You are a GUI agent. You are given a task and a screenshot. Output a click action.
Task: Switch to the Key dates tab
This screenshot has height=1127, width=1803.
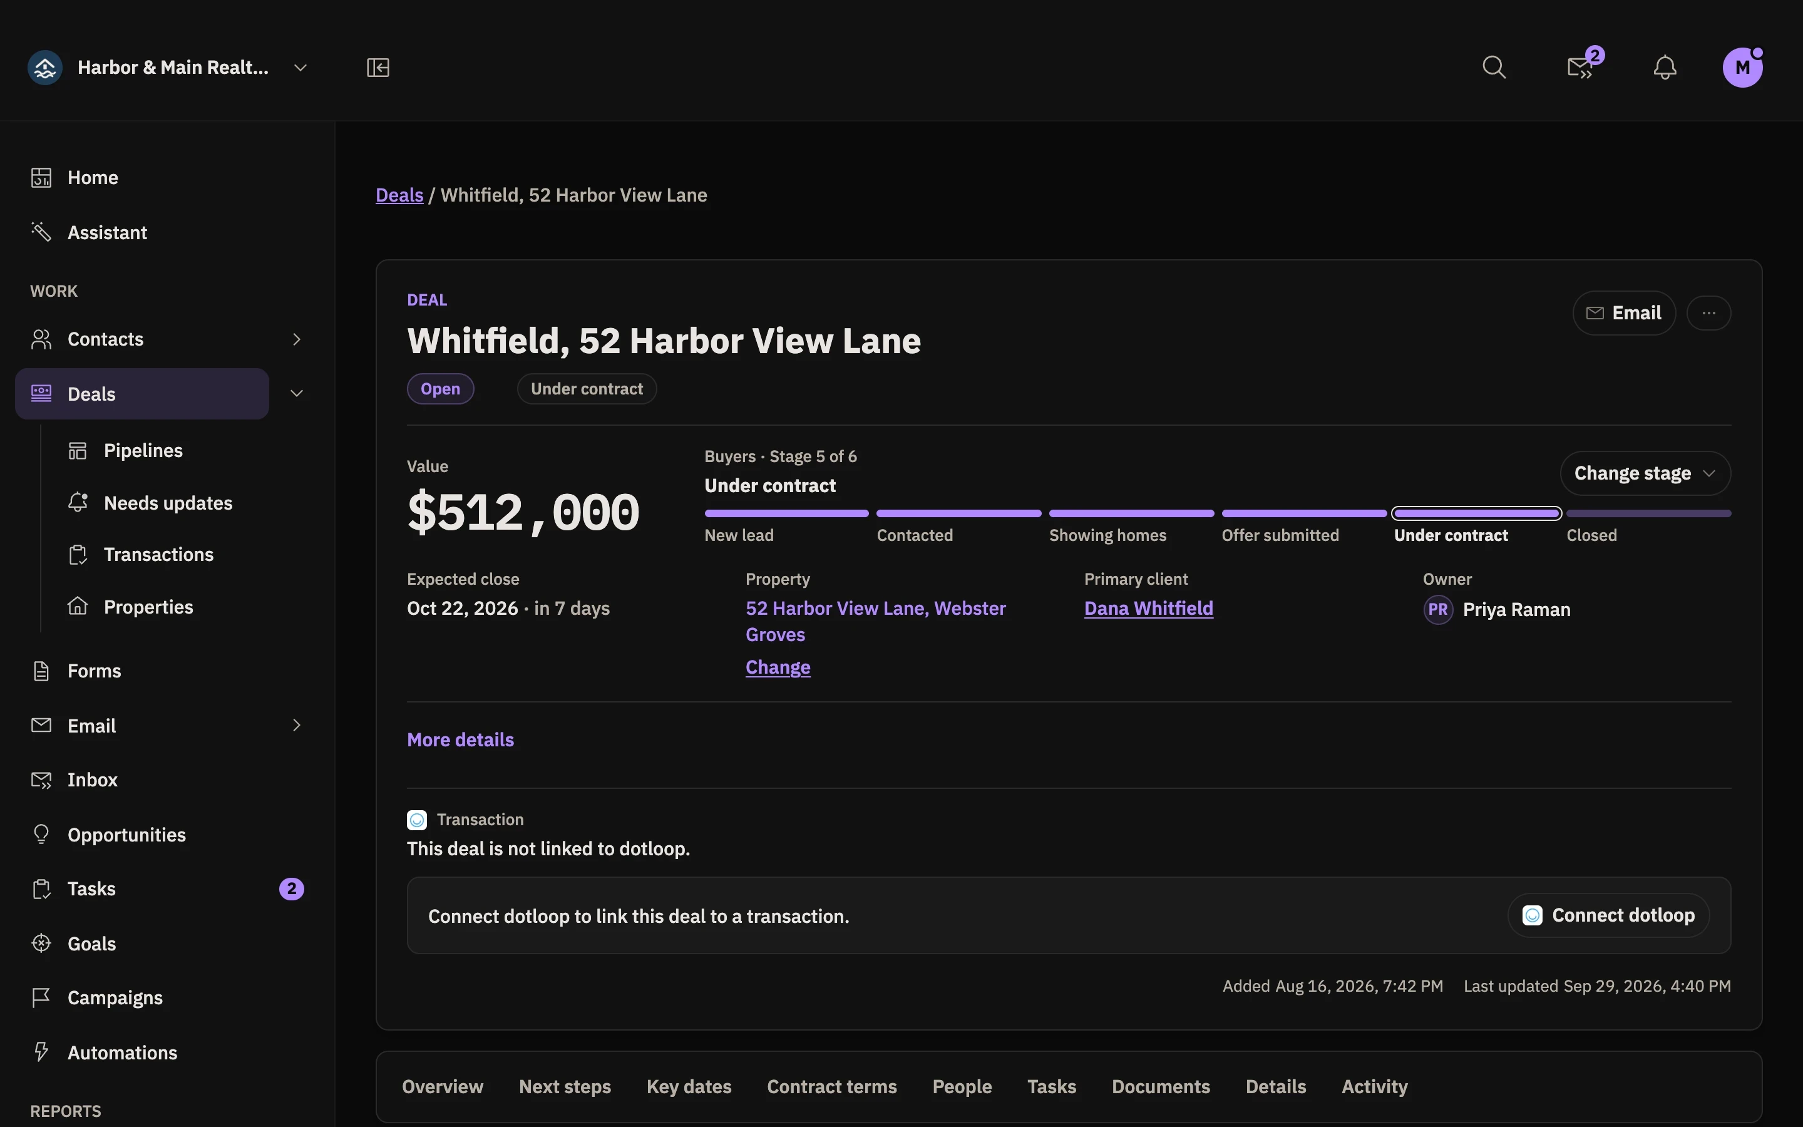point(689,1087)
